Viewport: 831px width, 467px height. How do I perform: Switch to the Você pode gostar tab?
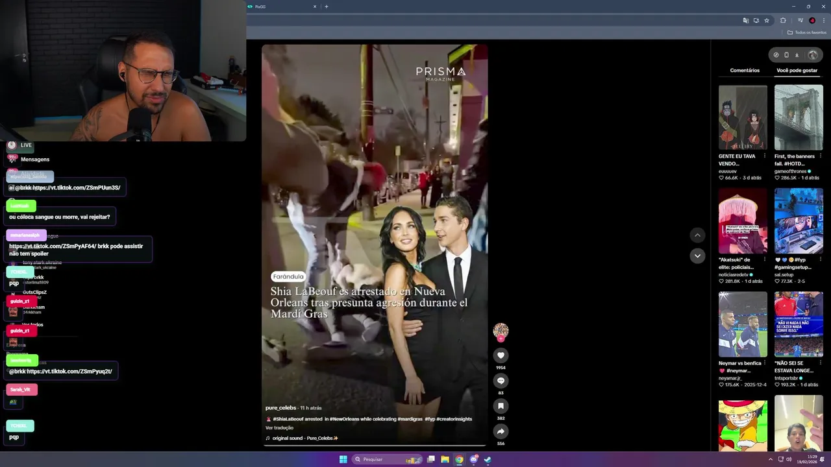[797, 70]
